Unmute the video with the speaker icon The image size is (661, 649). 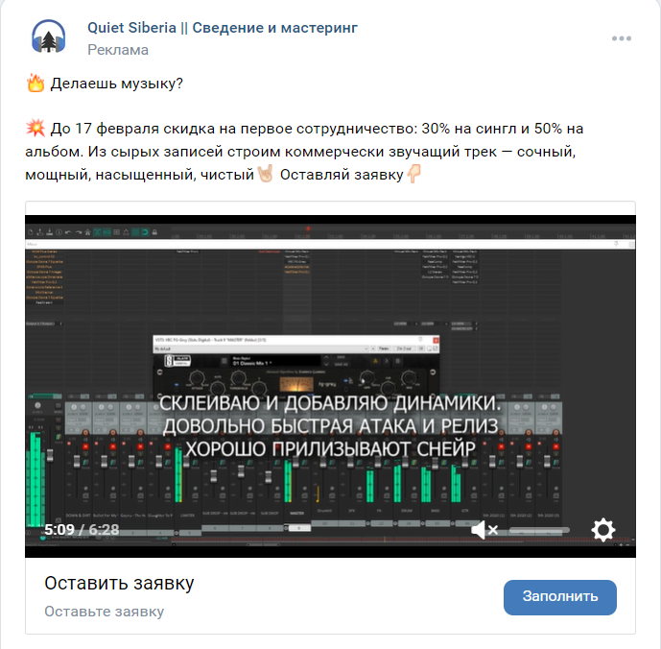484,530
